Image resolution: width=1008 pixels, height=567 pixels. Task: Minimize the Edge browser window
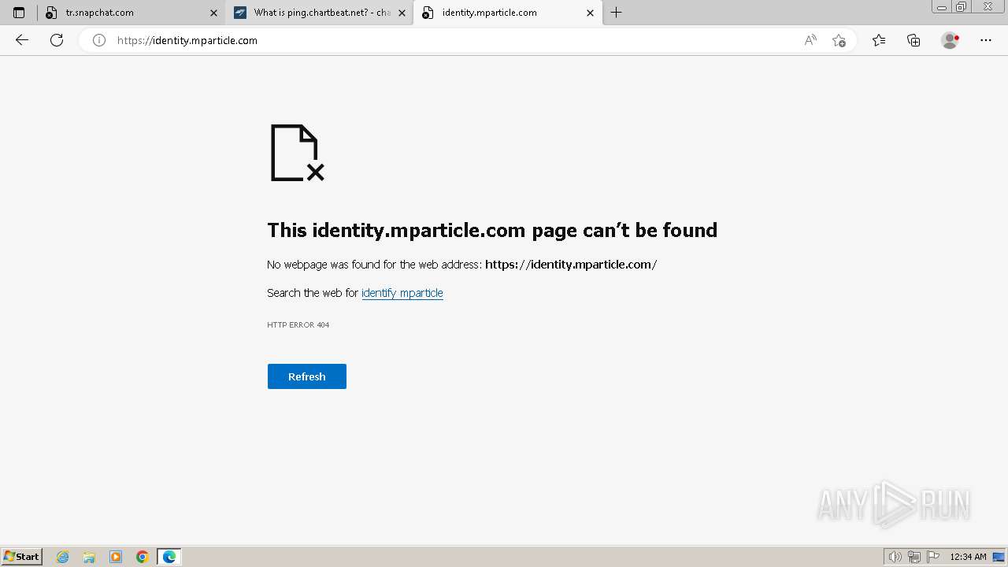click(942, 7)
